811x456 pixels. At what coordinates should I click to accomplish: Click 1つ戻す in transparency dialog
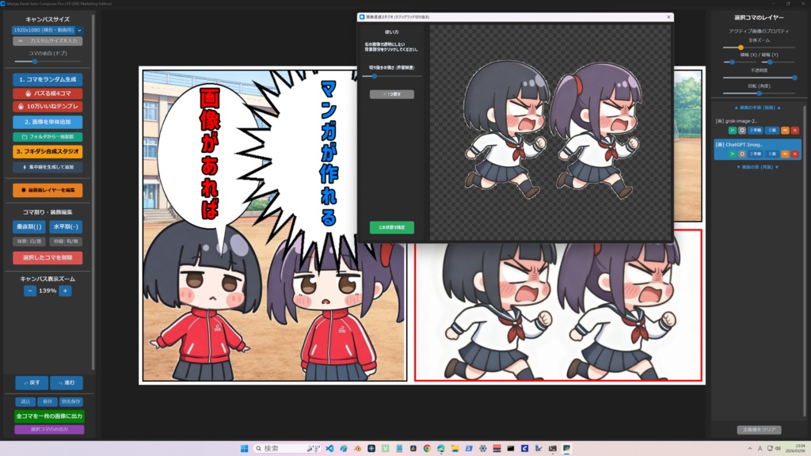[x=391, y=94]
